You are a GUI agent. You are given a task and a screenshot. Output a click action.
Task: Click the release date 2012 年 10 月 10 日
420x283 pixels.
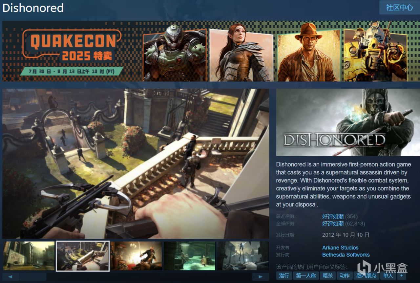click(x=346, y=235)
